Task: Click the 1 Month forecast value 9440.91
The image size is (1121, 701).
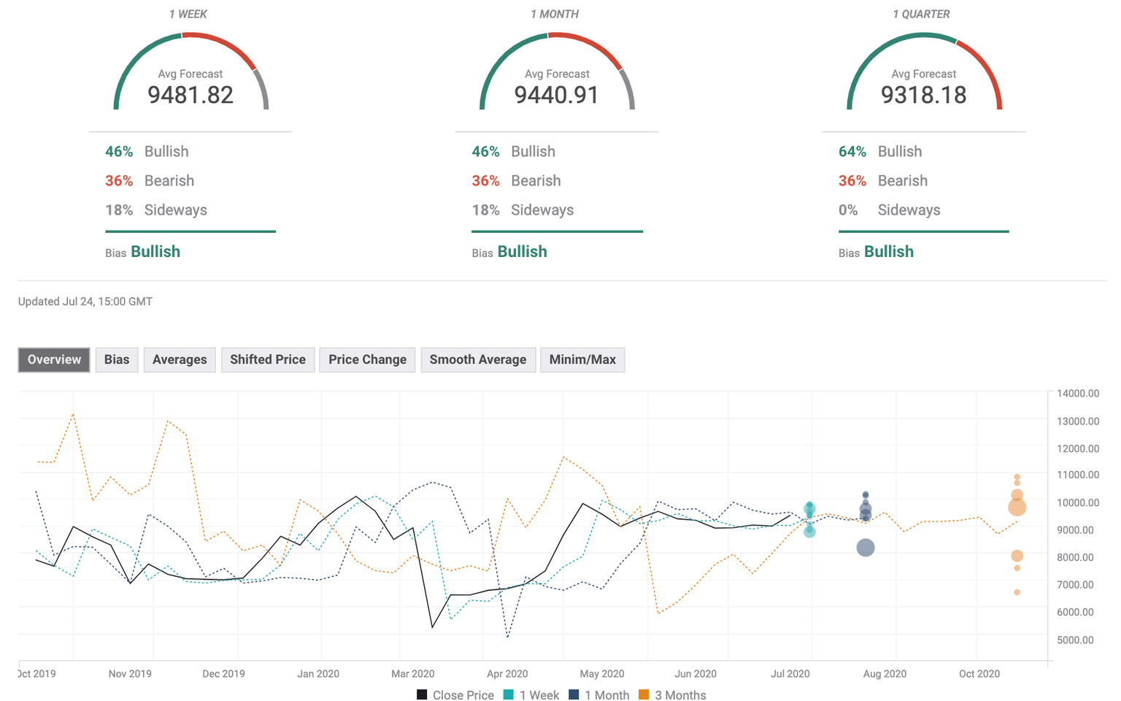Action: pos(556,95)
